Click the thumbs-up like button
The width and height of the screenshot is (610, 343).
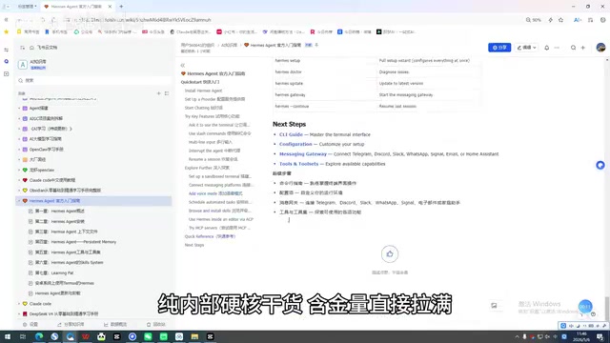[x=390, y=254]
